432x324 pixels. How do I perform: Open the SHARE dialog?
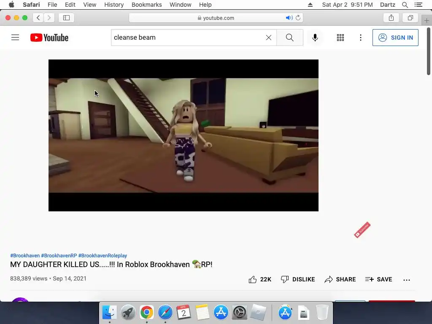pos(340,279)
